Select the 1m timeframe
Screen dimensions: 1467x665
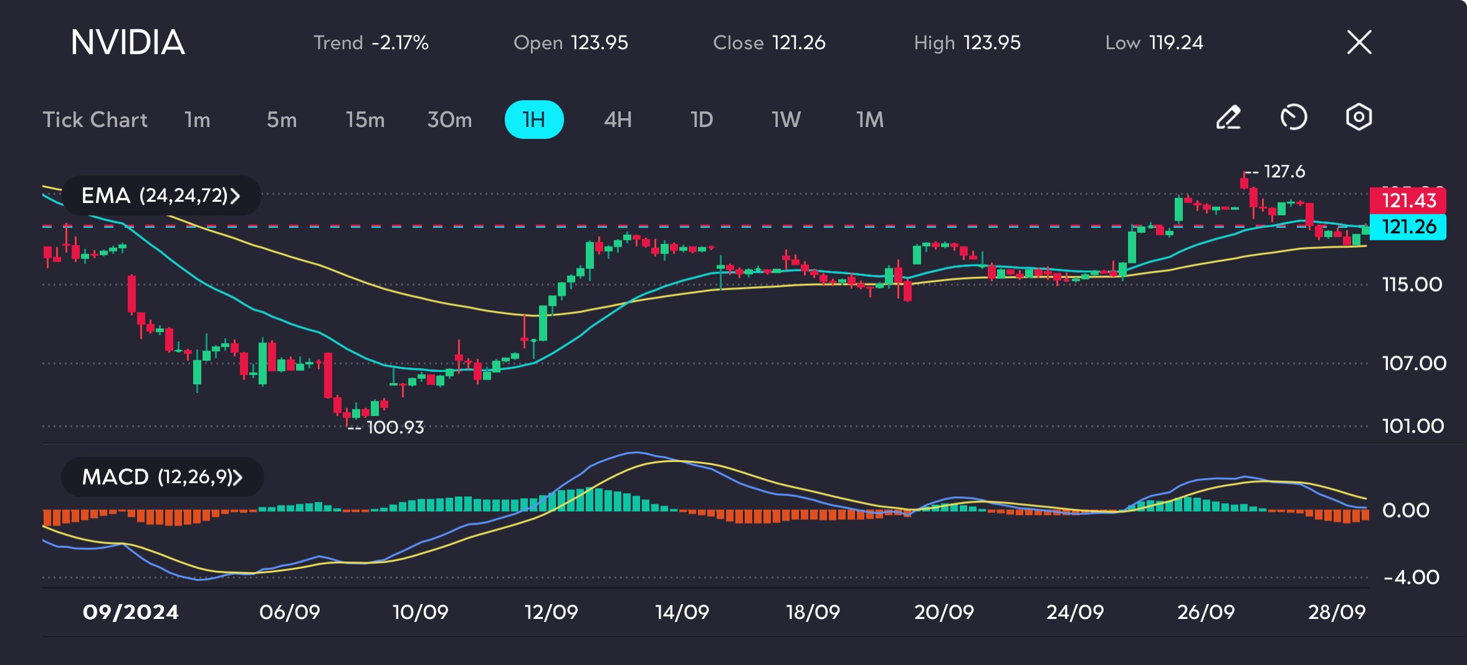(198, 120)
